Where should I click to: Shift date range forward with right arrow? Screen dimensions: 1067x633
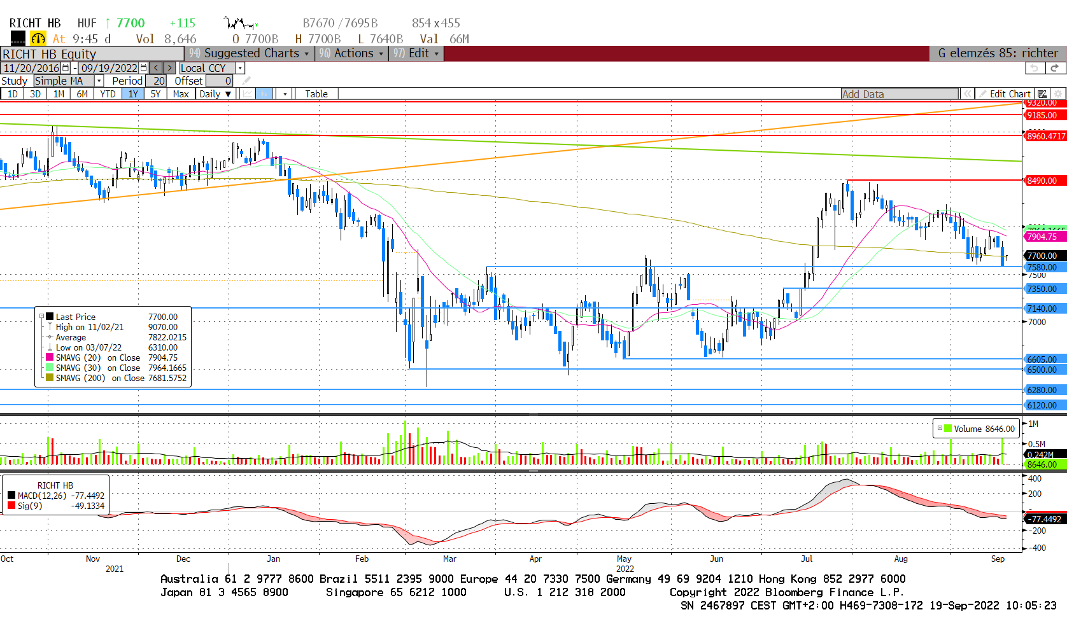(x=169, y=68)
